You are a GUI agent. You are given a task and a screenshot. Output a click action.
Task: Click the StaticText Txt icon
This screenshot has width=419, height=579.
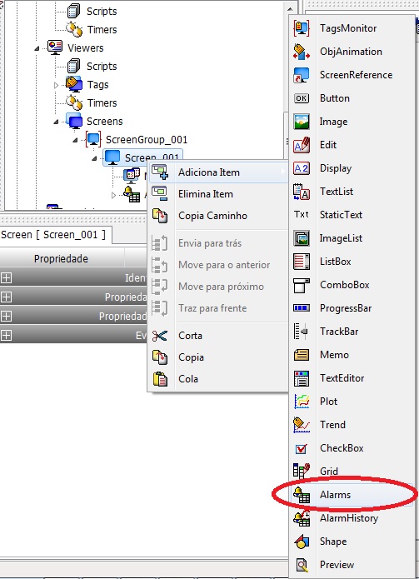(x=302, y=215)
